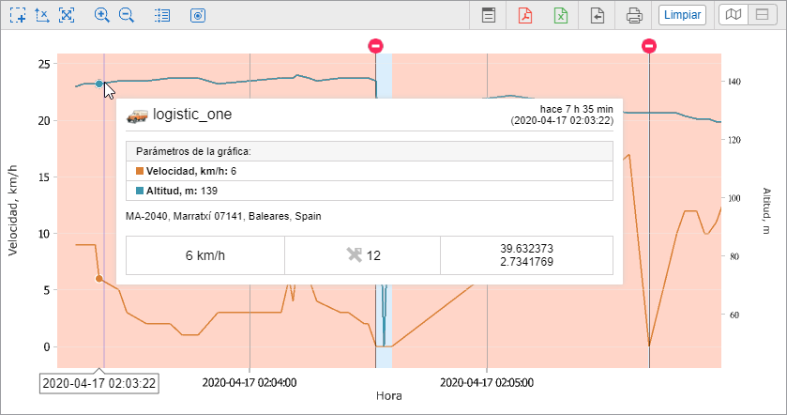
Task: Toggle the map view button
Action: pos(734,15)
